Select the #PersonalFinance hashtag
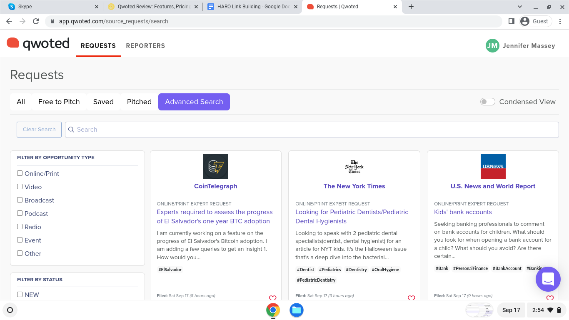The width and height of the screenshot is (569, 320). pos(470,268)
